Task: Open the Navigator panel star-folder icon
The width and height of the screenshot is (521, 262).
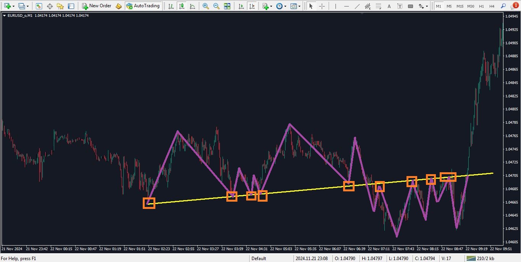Action: pos(60,6)
